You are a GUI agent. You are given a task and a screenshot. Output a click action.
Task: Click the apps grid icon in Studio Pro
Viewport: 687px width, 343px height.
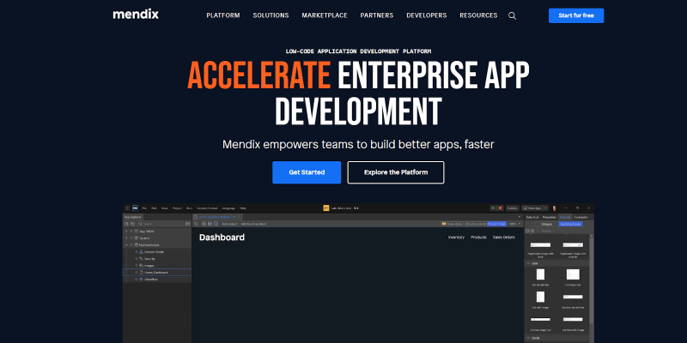pos(127,208)
